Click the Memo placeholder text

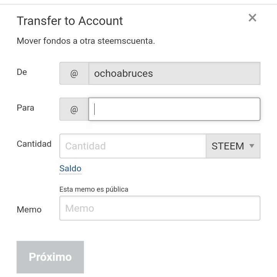pyautogui.click(x=80, y=208)
